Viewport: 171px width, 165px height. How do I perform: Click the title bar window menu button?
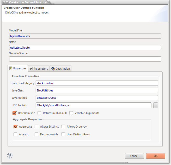(x=7, y=2)
